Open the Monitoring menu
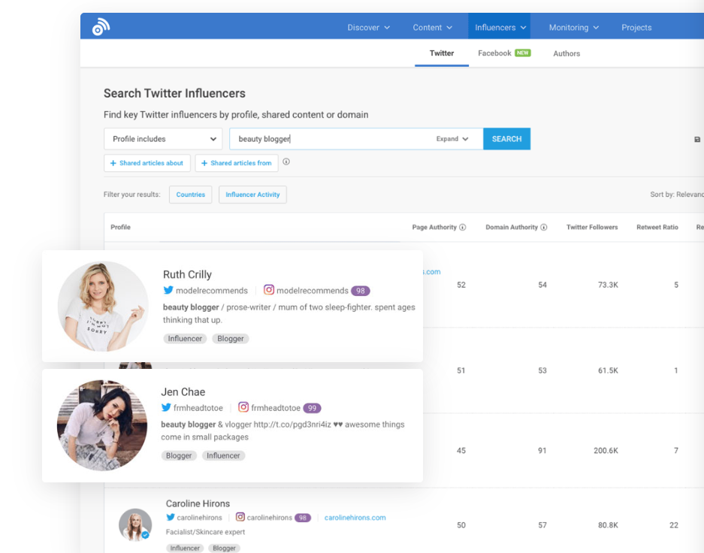This screenshot has height=553, width=704. (x=573, y=27)
